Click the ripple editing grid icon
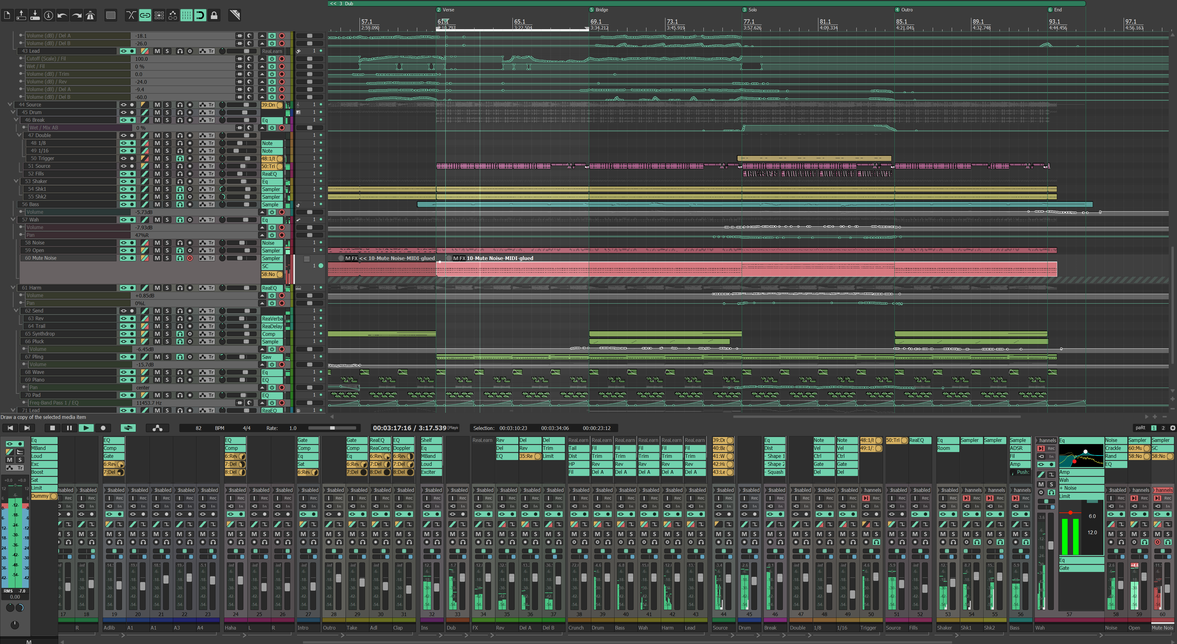The width and height of the screenshot is (1177, 644). [x=159, y=16]
